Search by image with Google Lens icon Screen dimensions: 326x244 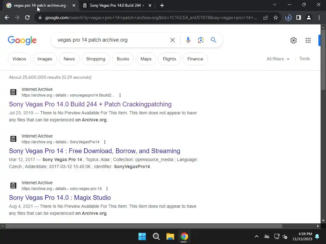tap(201, 40)
